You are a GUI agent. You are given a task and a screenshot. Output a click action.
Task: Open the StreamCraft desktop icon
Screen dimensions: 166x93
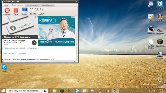[160, 18]
